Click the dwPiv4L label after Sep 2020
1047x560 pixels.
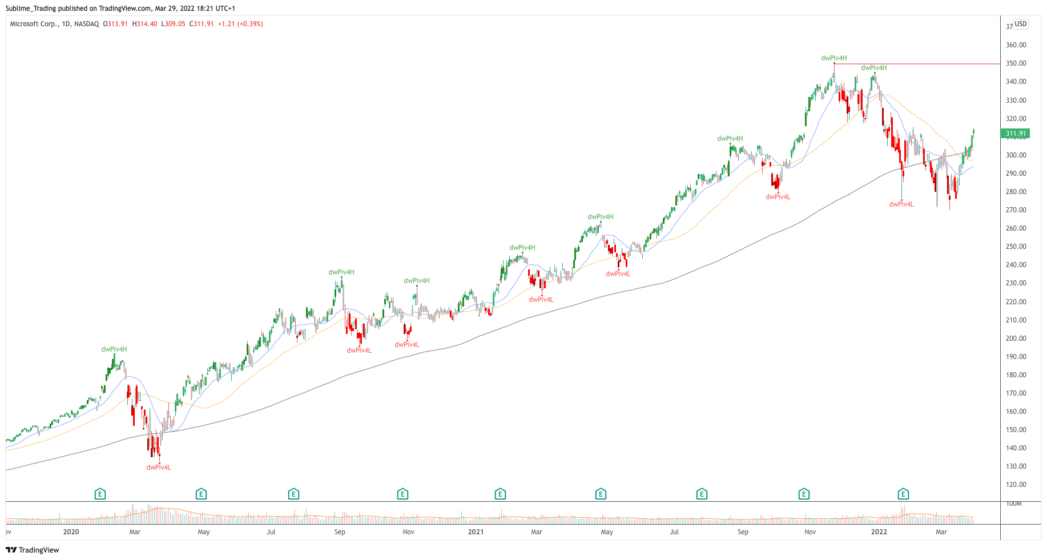[x=359, y=350]
